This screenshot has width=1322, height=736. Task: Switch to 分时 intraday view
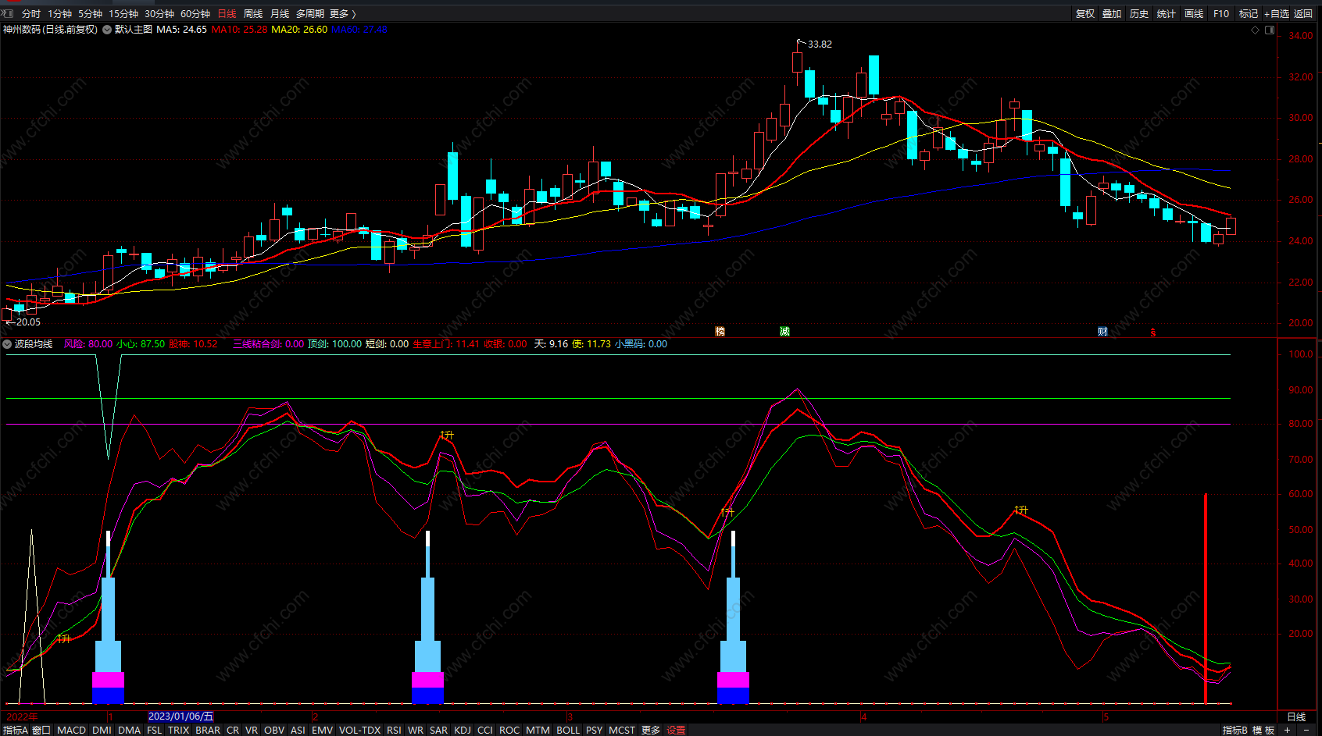tap(31, 14)
